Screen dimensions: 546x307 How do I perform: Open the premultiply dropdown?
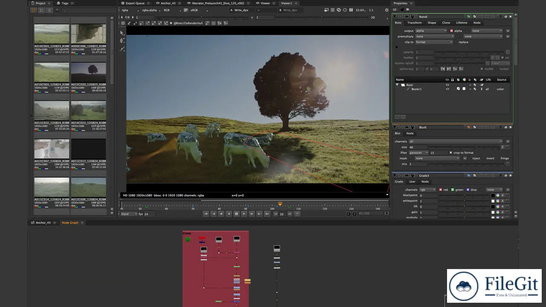pos(434,36)
